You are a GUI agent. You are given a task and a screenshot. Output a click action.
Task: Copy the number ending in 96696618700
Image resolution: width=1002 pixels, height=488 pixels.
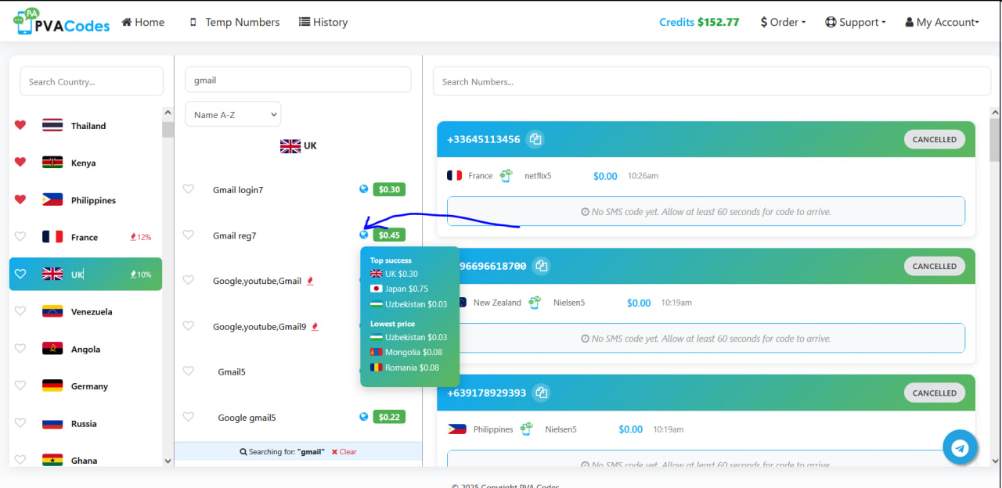(541, 266)
